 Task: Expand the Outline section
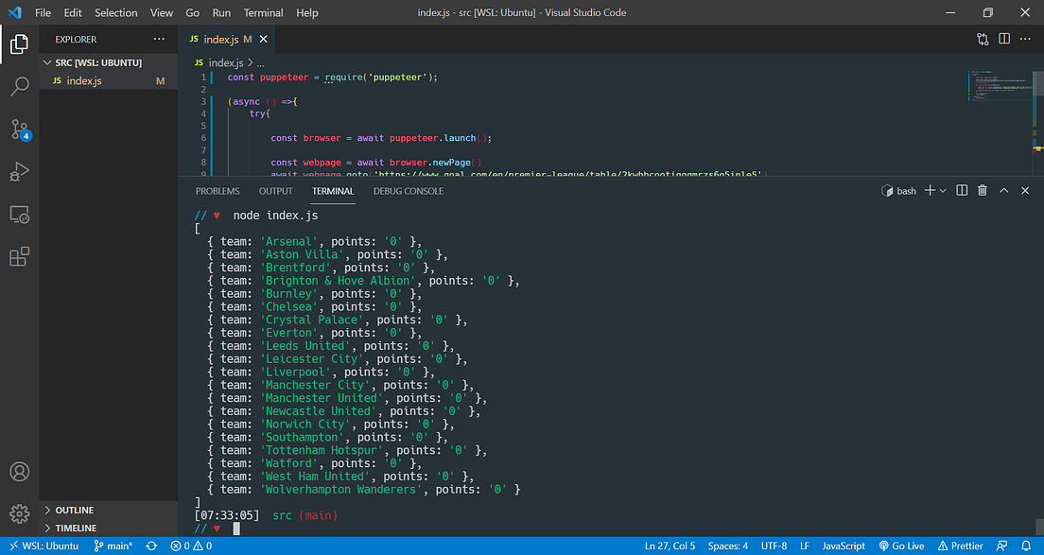[109, 511]
